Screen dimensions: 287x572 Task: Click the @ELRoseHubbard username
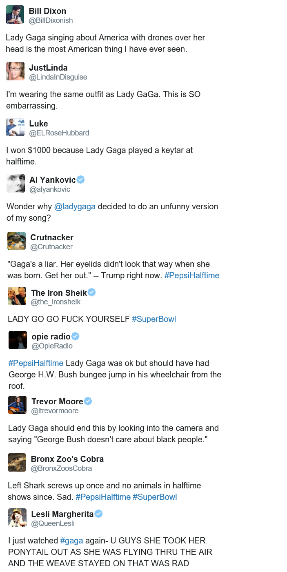click(59, 133)
